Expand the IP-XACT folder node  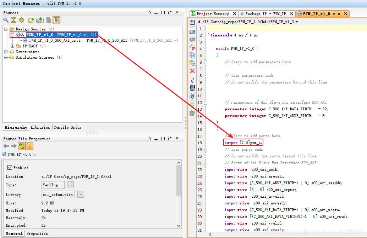[x=13, y=46]
